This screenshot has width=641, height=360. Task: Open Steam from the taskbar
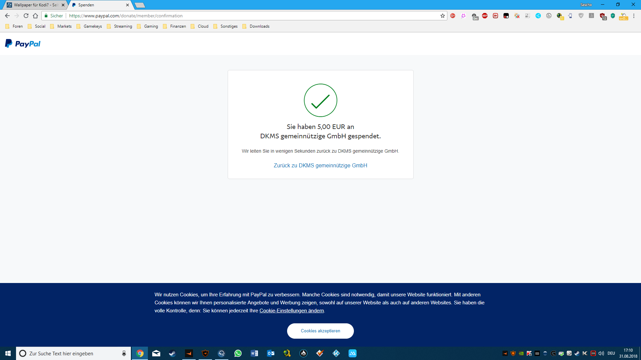[173, 353]
